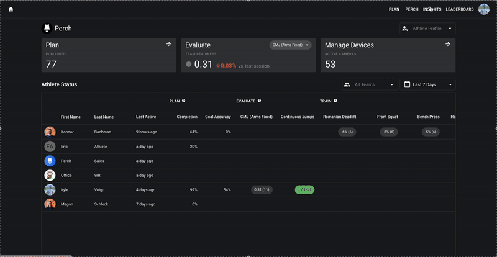Open Manage Devices card arrow

(447, 44)
